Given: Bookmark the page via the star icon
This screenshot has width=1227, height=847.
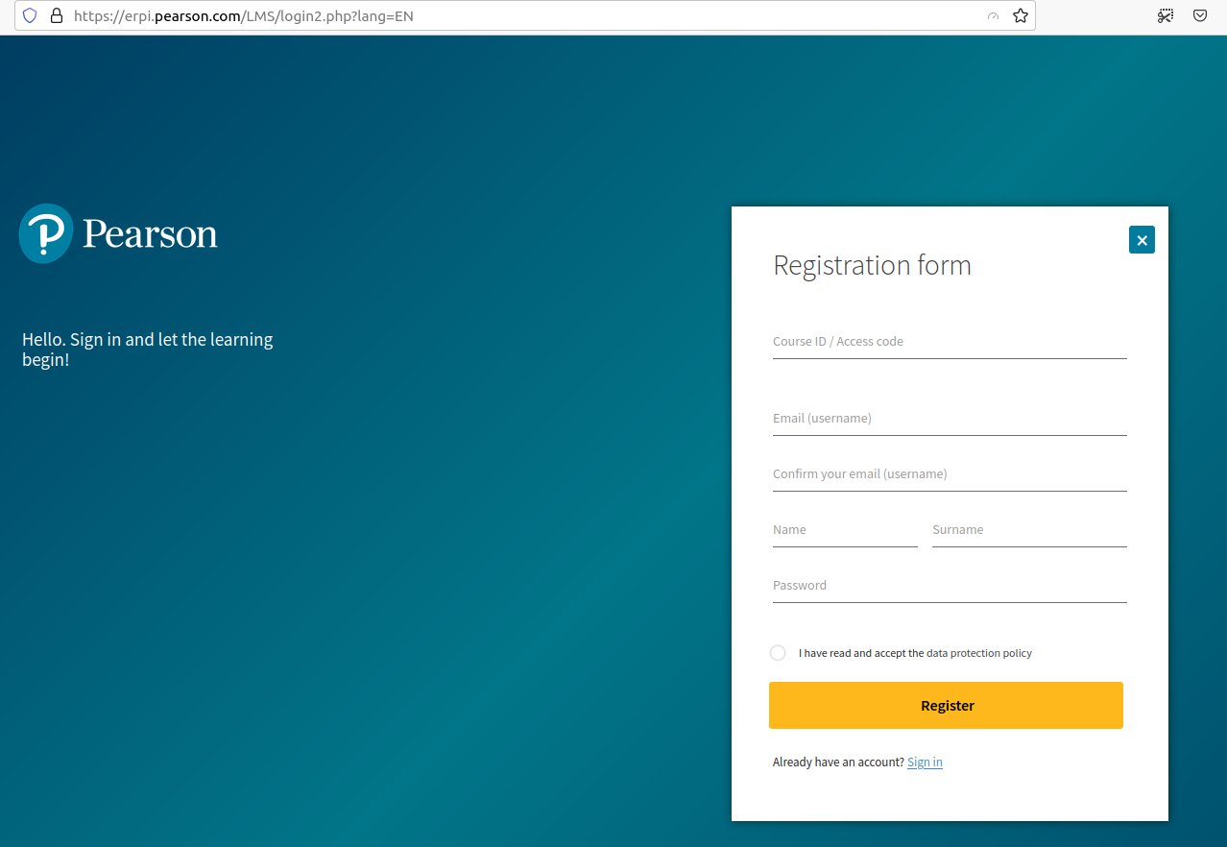Looking at the screenshot, I should coord(1021,15).
